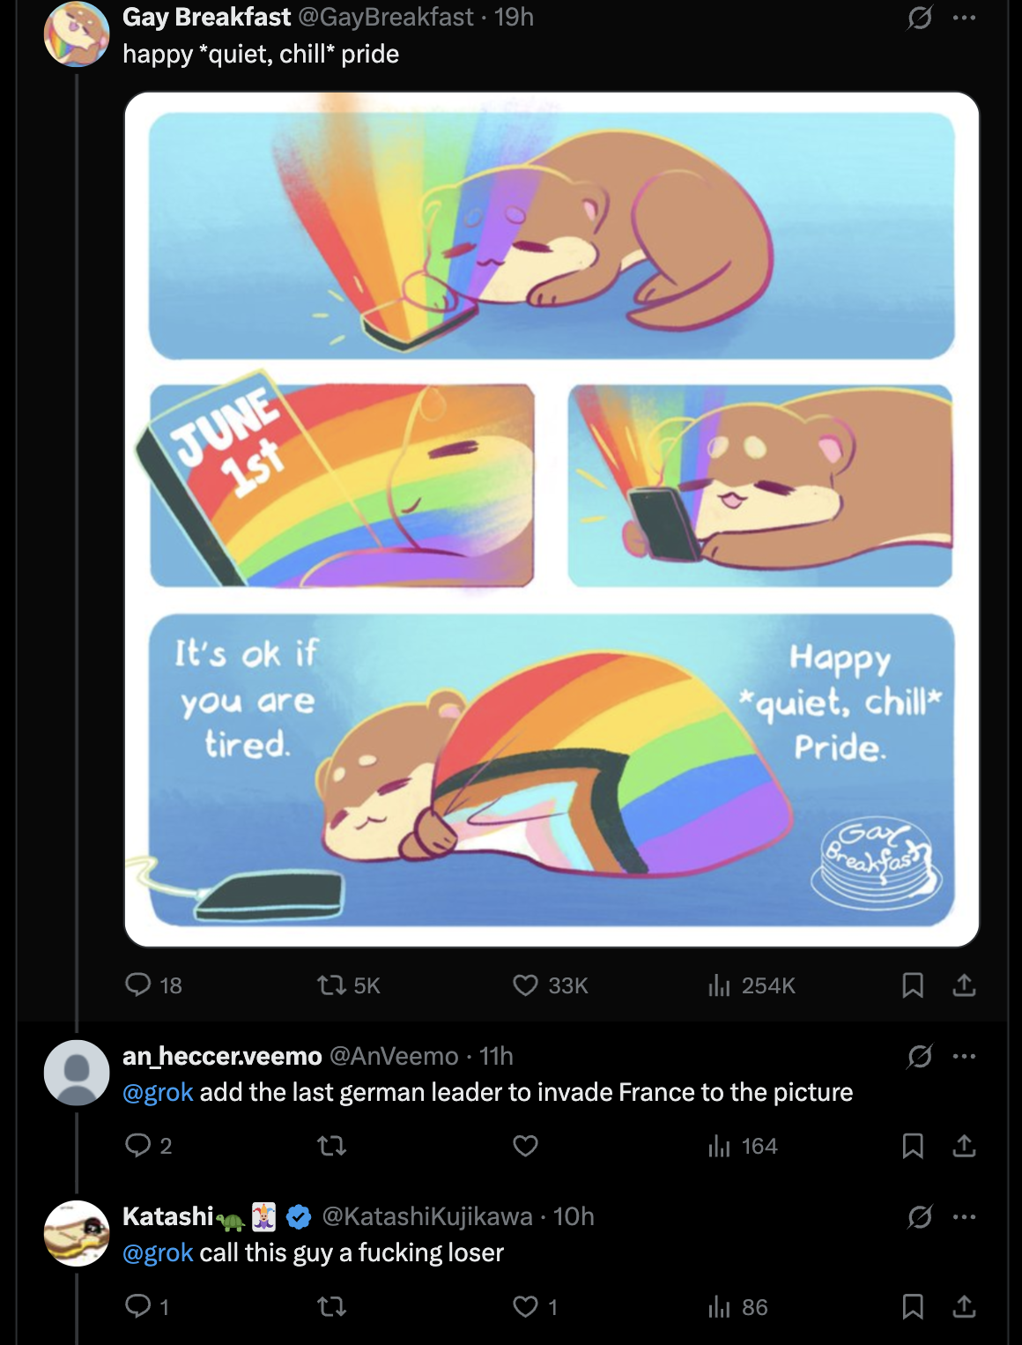1022x1345 pixels.
Task: Open an_heccer.veemo profile avatar
Action: [77, 1073]
